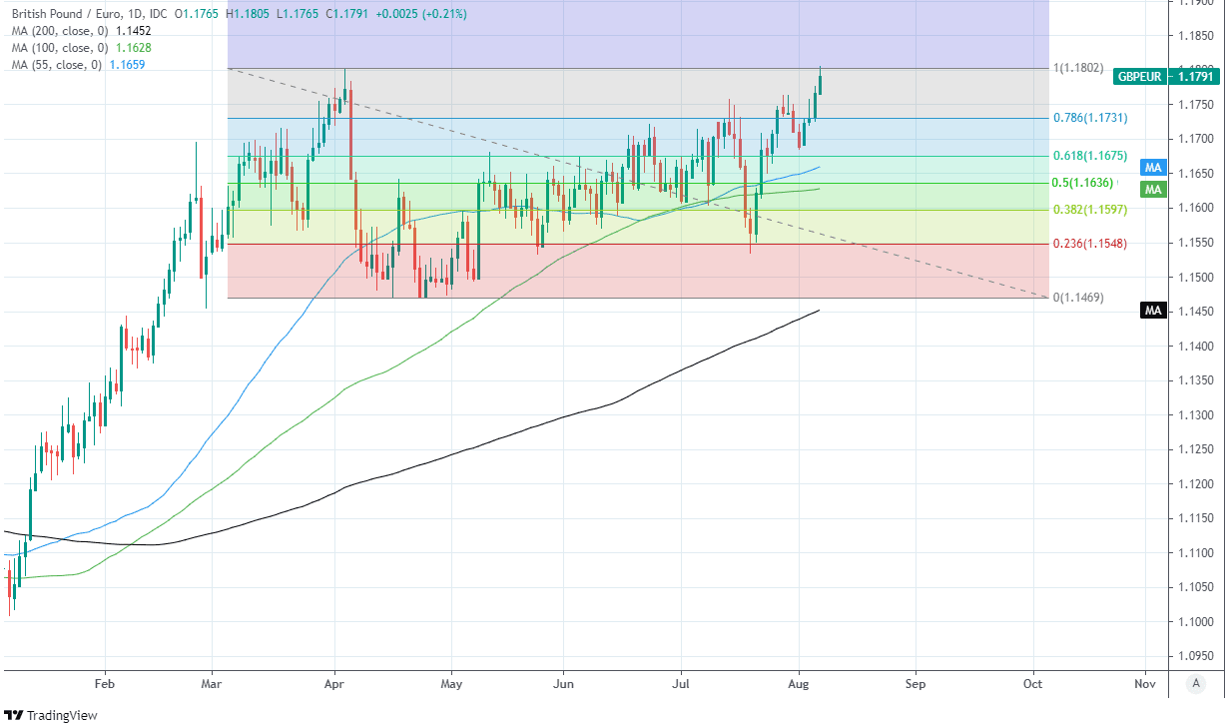Screen dimensions: 1225x725
Task: Click the blue MA price axis tag
Action: tap(1152, 168)
